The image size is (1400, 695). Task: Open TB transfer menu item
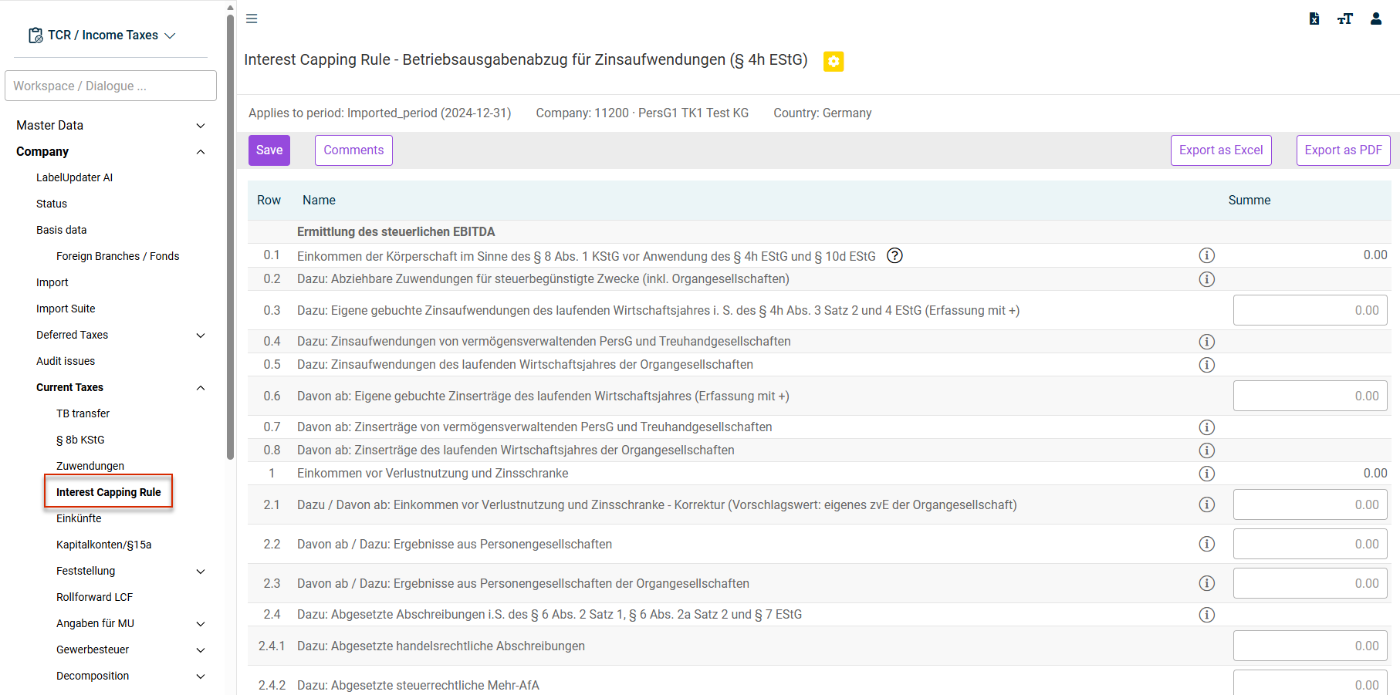pos(83,413)
